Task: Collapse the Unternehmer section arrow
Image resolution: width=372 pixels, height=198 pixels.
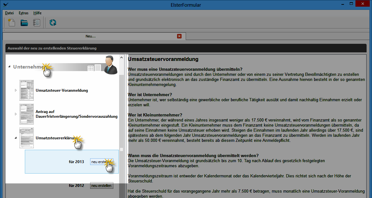Action: pos(10,67)
